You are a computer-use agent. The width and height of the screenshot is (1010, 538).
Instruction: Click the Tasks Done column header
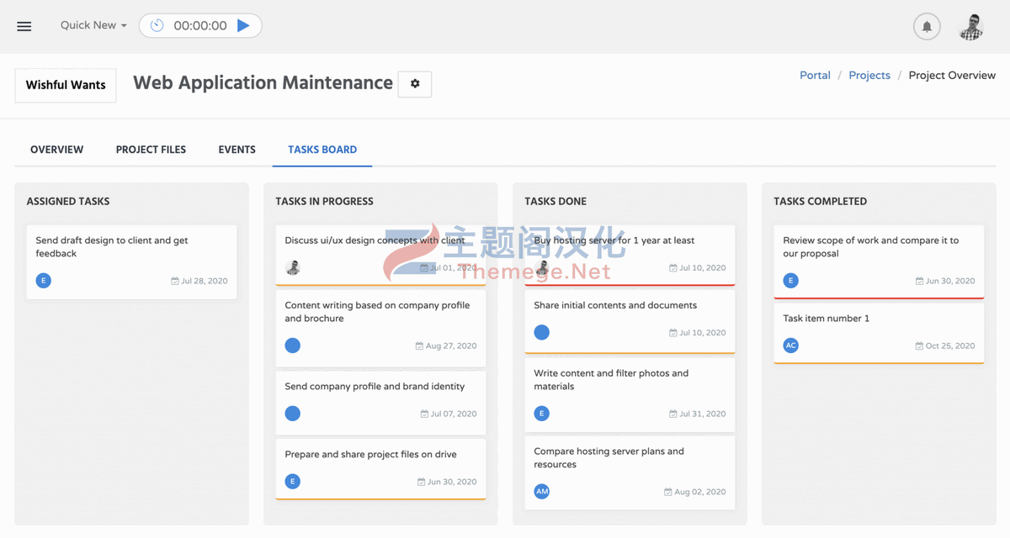555,202
